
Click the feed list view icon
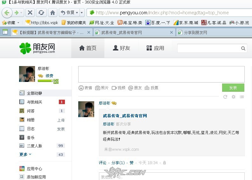point(242,97)
